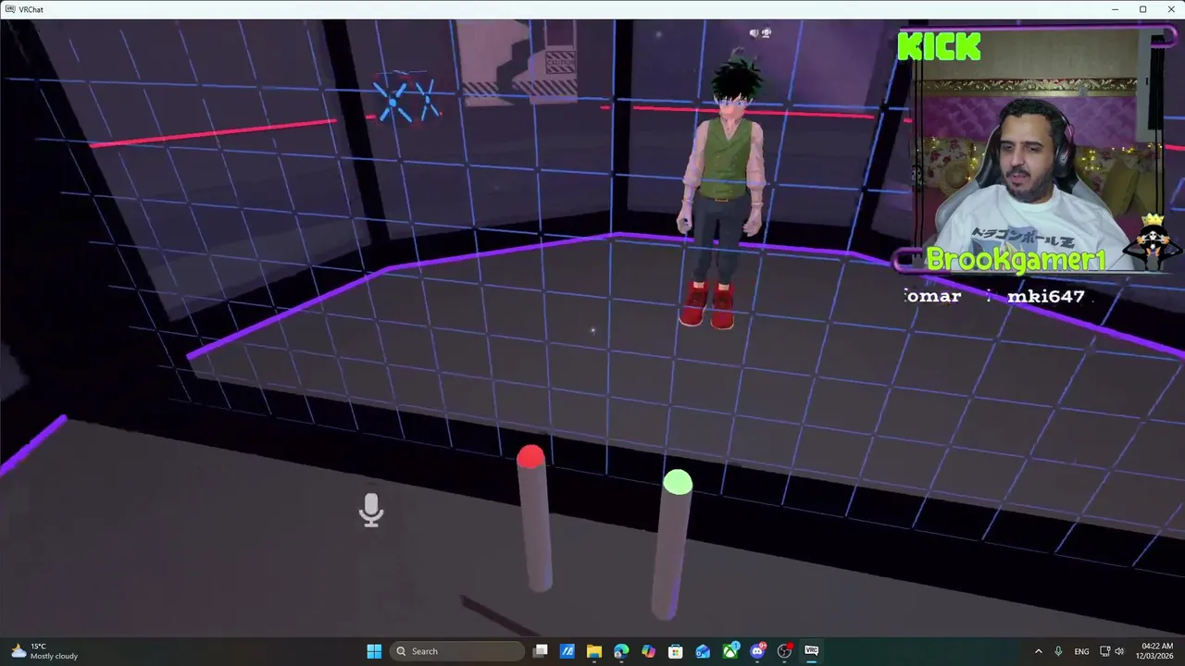Click the network tray icon
The image size is (1185, 666).
coord(1104,651)
